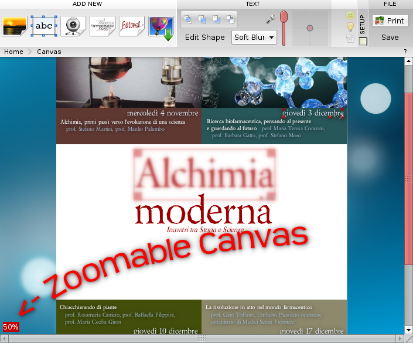
Task: Go back to the Home breadcrumb
Action: [13, 52]
